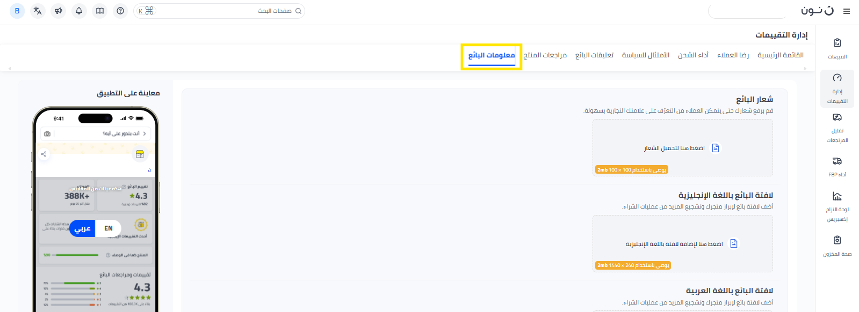Viewport: 859px width, 312px height.
Task: Click the help question mark icon
Action: [120, 11]
